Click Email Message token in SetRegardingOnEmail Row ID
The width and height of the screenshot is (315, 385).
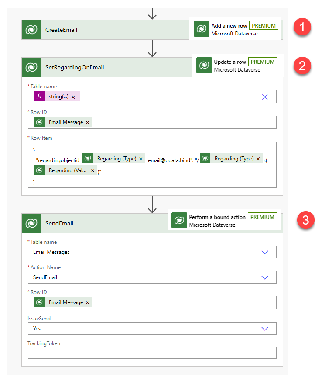(x=63, y=122)
